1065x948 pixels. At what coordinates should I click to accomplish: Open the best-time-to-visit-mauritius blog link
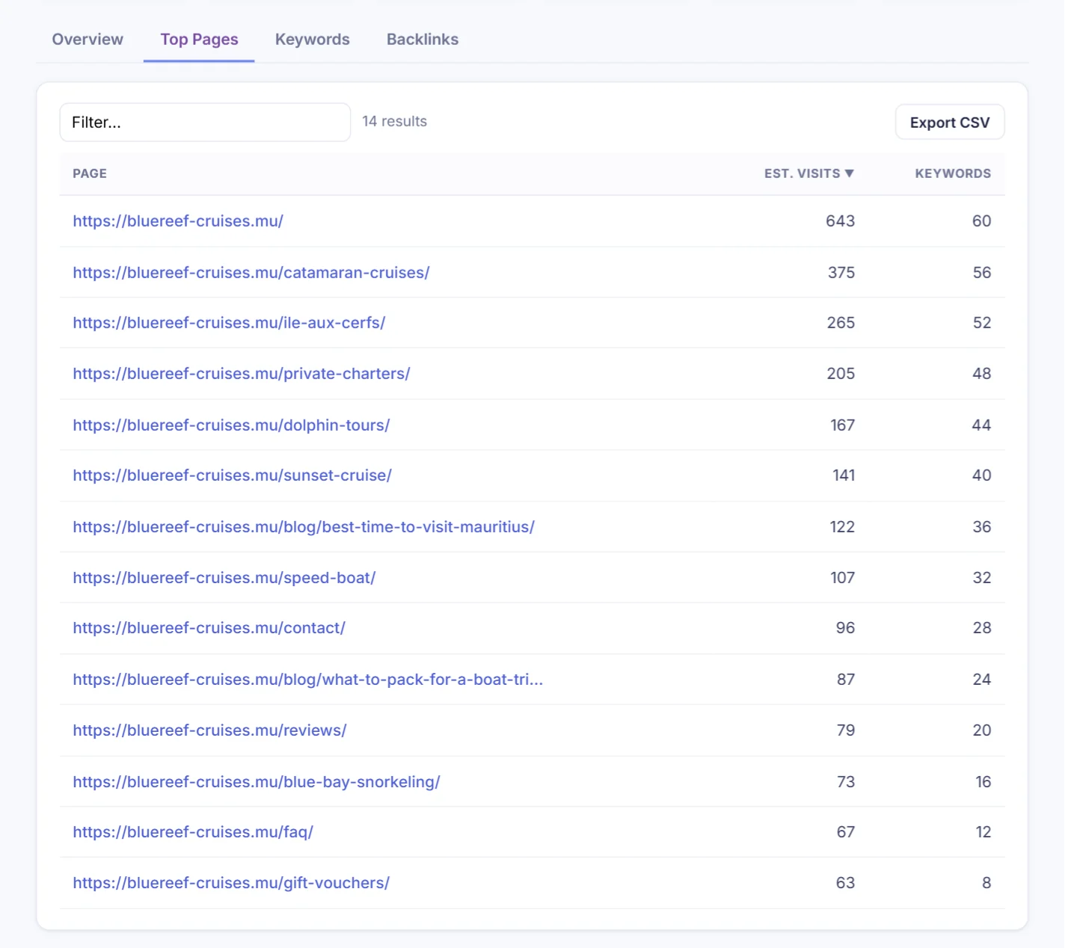pos(304,527)
